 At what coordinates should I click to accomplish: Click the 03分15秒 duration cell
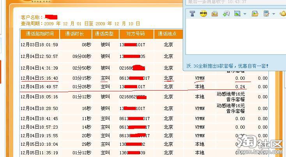[x=82, y=78]
